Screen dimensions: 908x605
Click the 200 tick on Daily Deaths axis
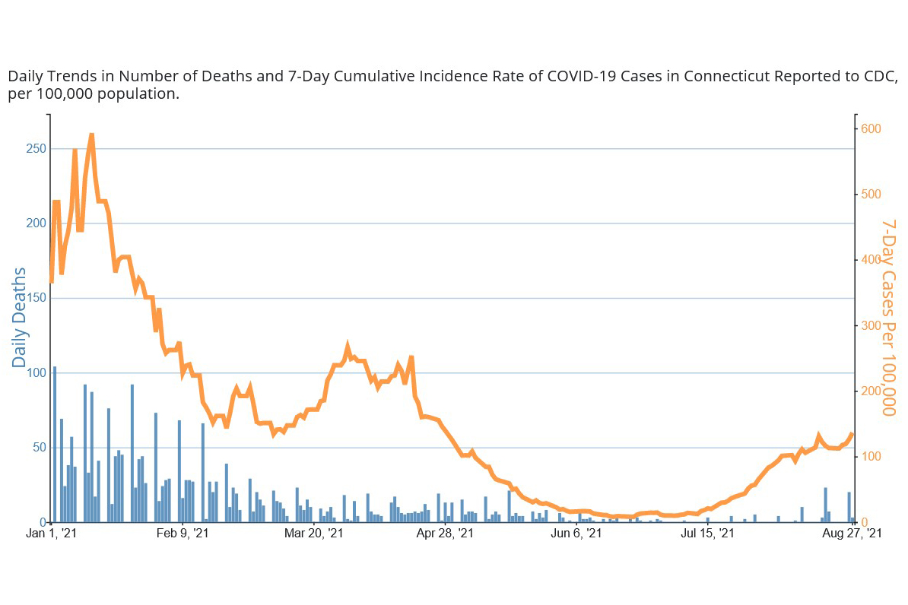point(33,223)
